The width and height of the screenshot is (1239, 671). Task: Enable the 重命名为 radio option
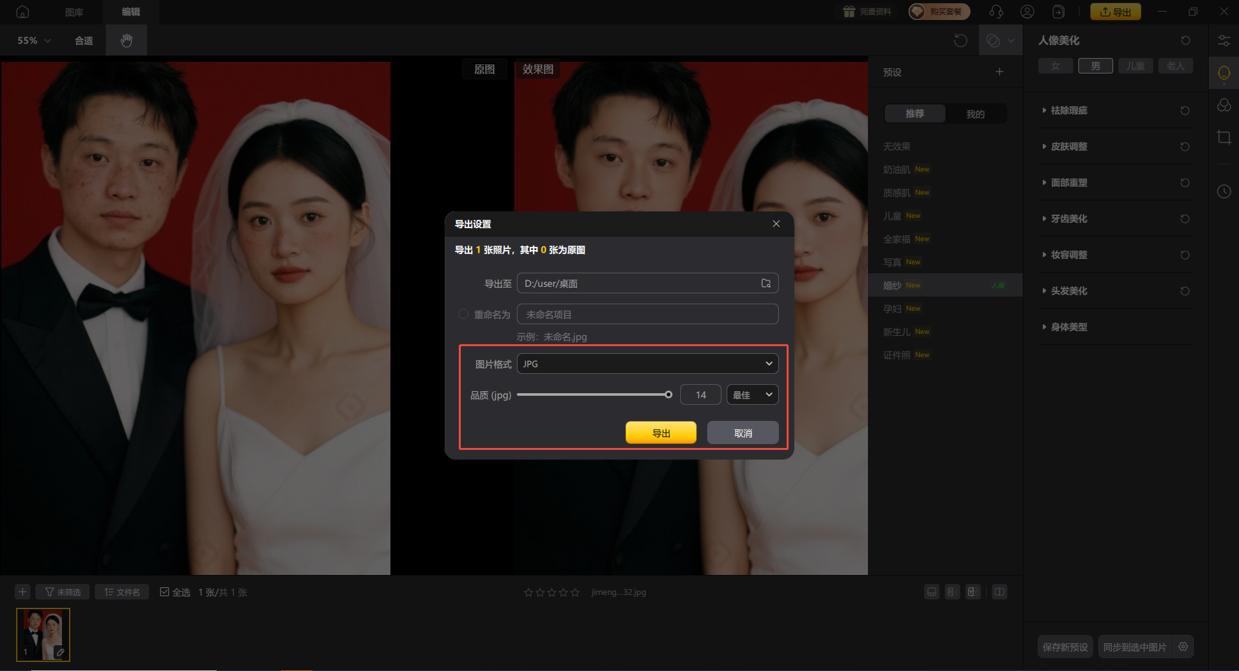point(463,315)
